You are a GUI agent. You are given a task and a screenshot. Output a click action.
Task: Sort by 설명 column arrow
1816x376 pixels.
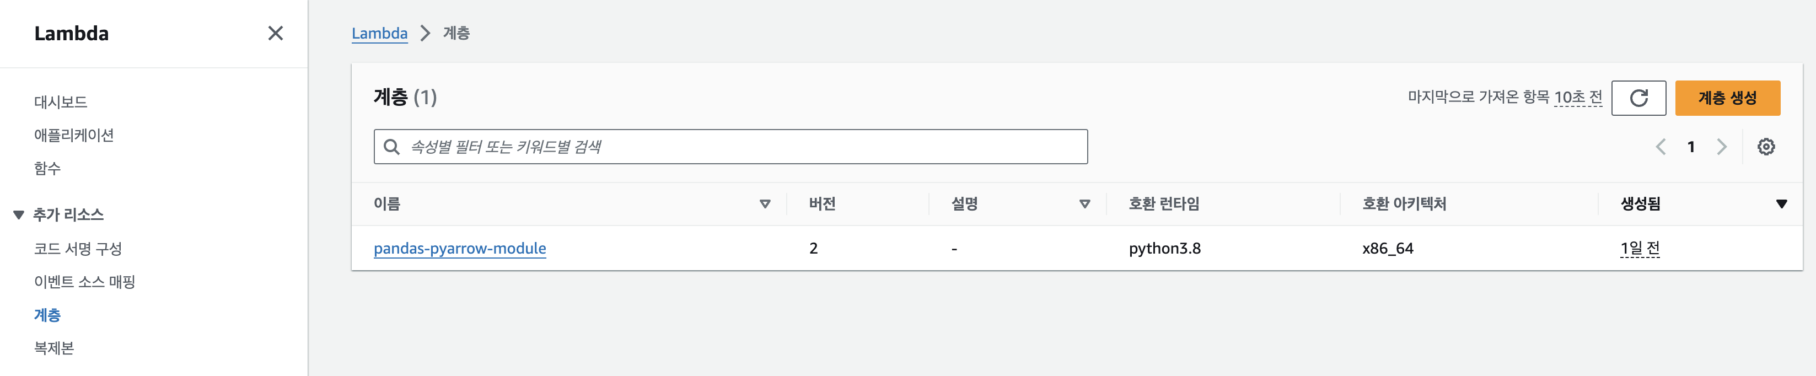(x=1085, y=204)
